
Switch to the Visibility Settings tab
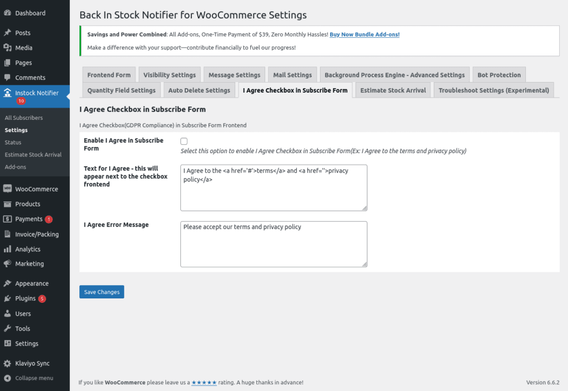(170, 75)
